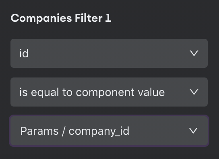Open the id field dropdown
The width and height of the screenshot is (219, 159).
pos(109,53)
